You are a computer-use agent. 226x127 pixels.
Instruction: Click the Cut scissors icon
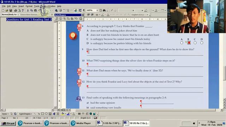[28, 11]
